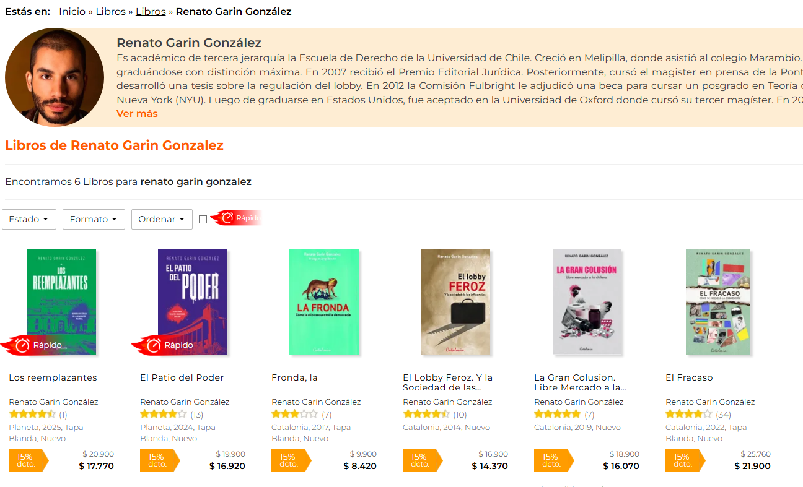803x487 pixels.
Task: Open the underlined Libros breadcrumb link
Action: [x=151, y=12]
